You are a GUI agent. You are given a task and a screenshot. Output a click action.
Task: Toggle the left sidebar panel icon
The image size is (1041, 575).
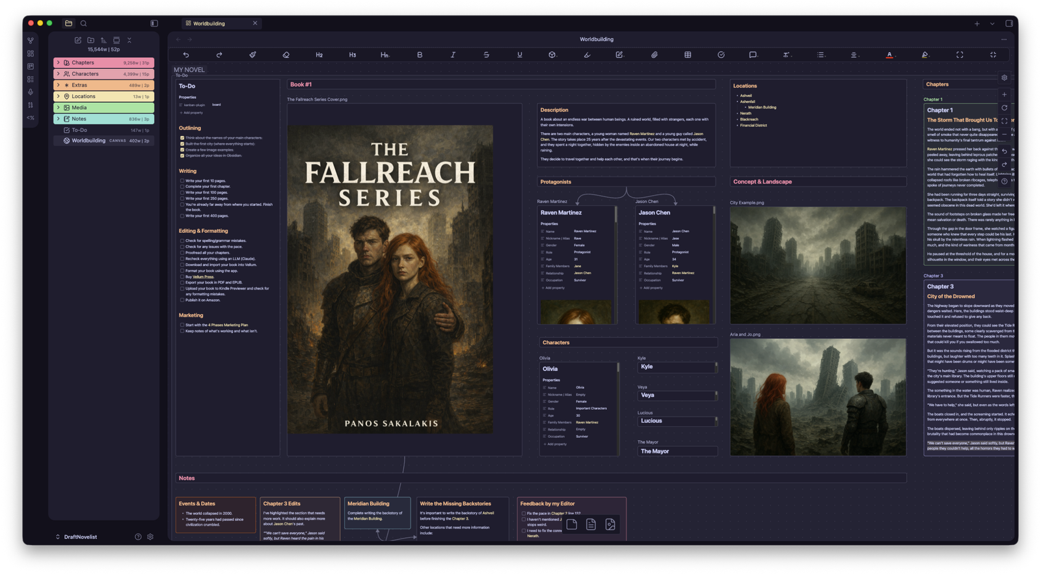coord(154,23)
